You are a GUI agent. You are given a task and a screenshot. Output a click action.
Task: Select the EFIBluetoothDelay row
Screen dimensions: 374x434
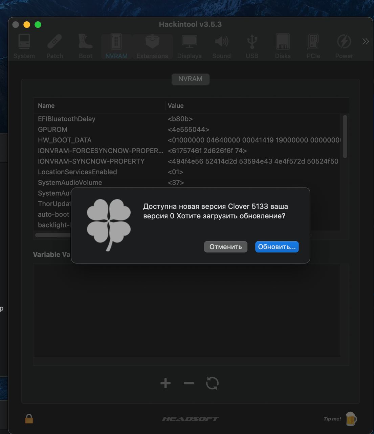187,119
